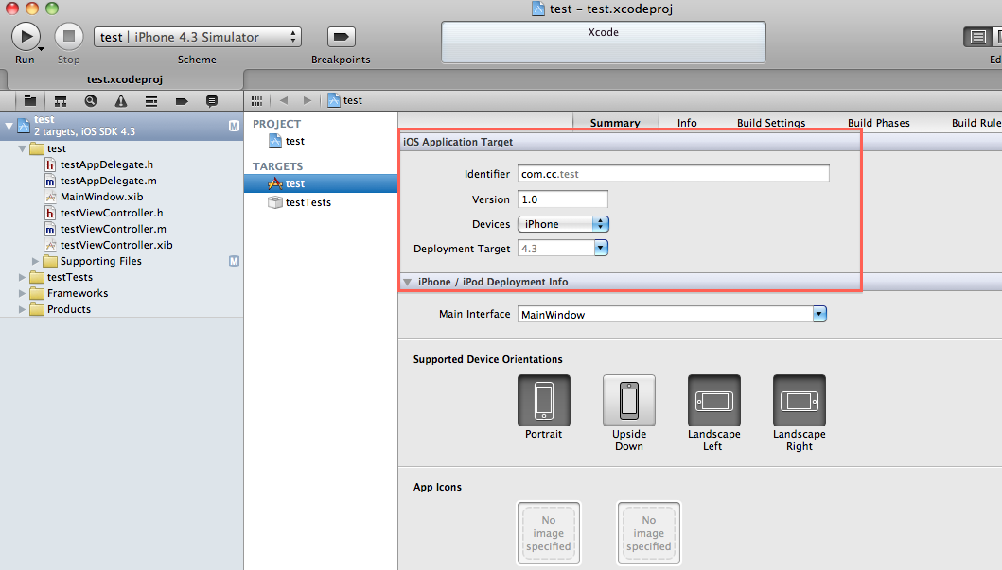Viewport: 1002px width, 570px height.
Task: Open the Project navigator folder icon
Action: (x=30, y=101)
